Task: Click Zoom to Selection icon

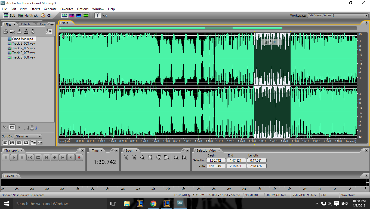Action: 150,157
